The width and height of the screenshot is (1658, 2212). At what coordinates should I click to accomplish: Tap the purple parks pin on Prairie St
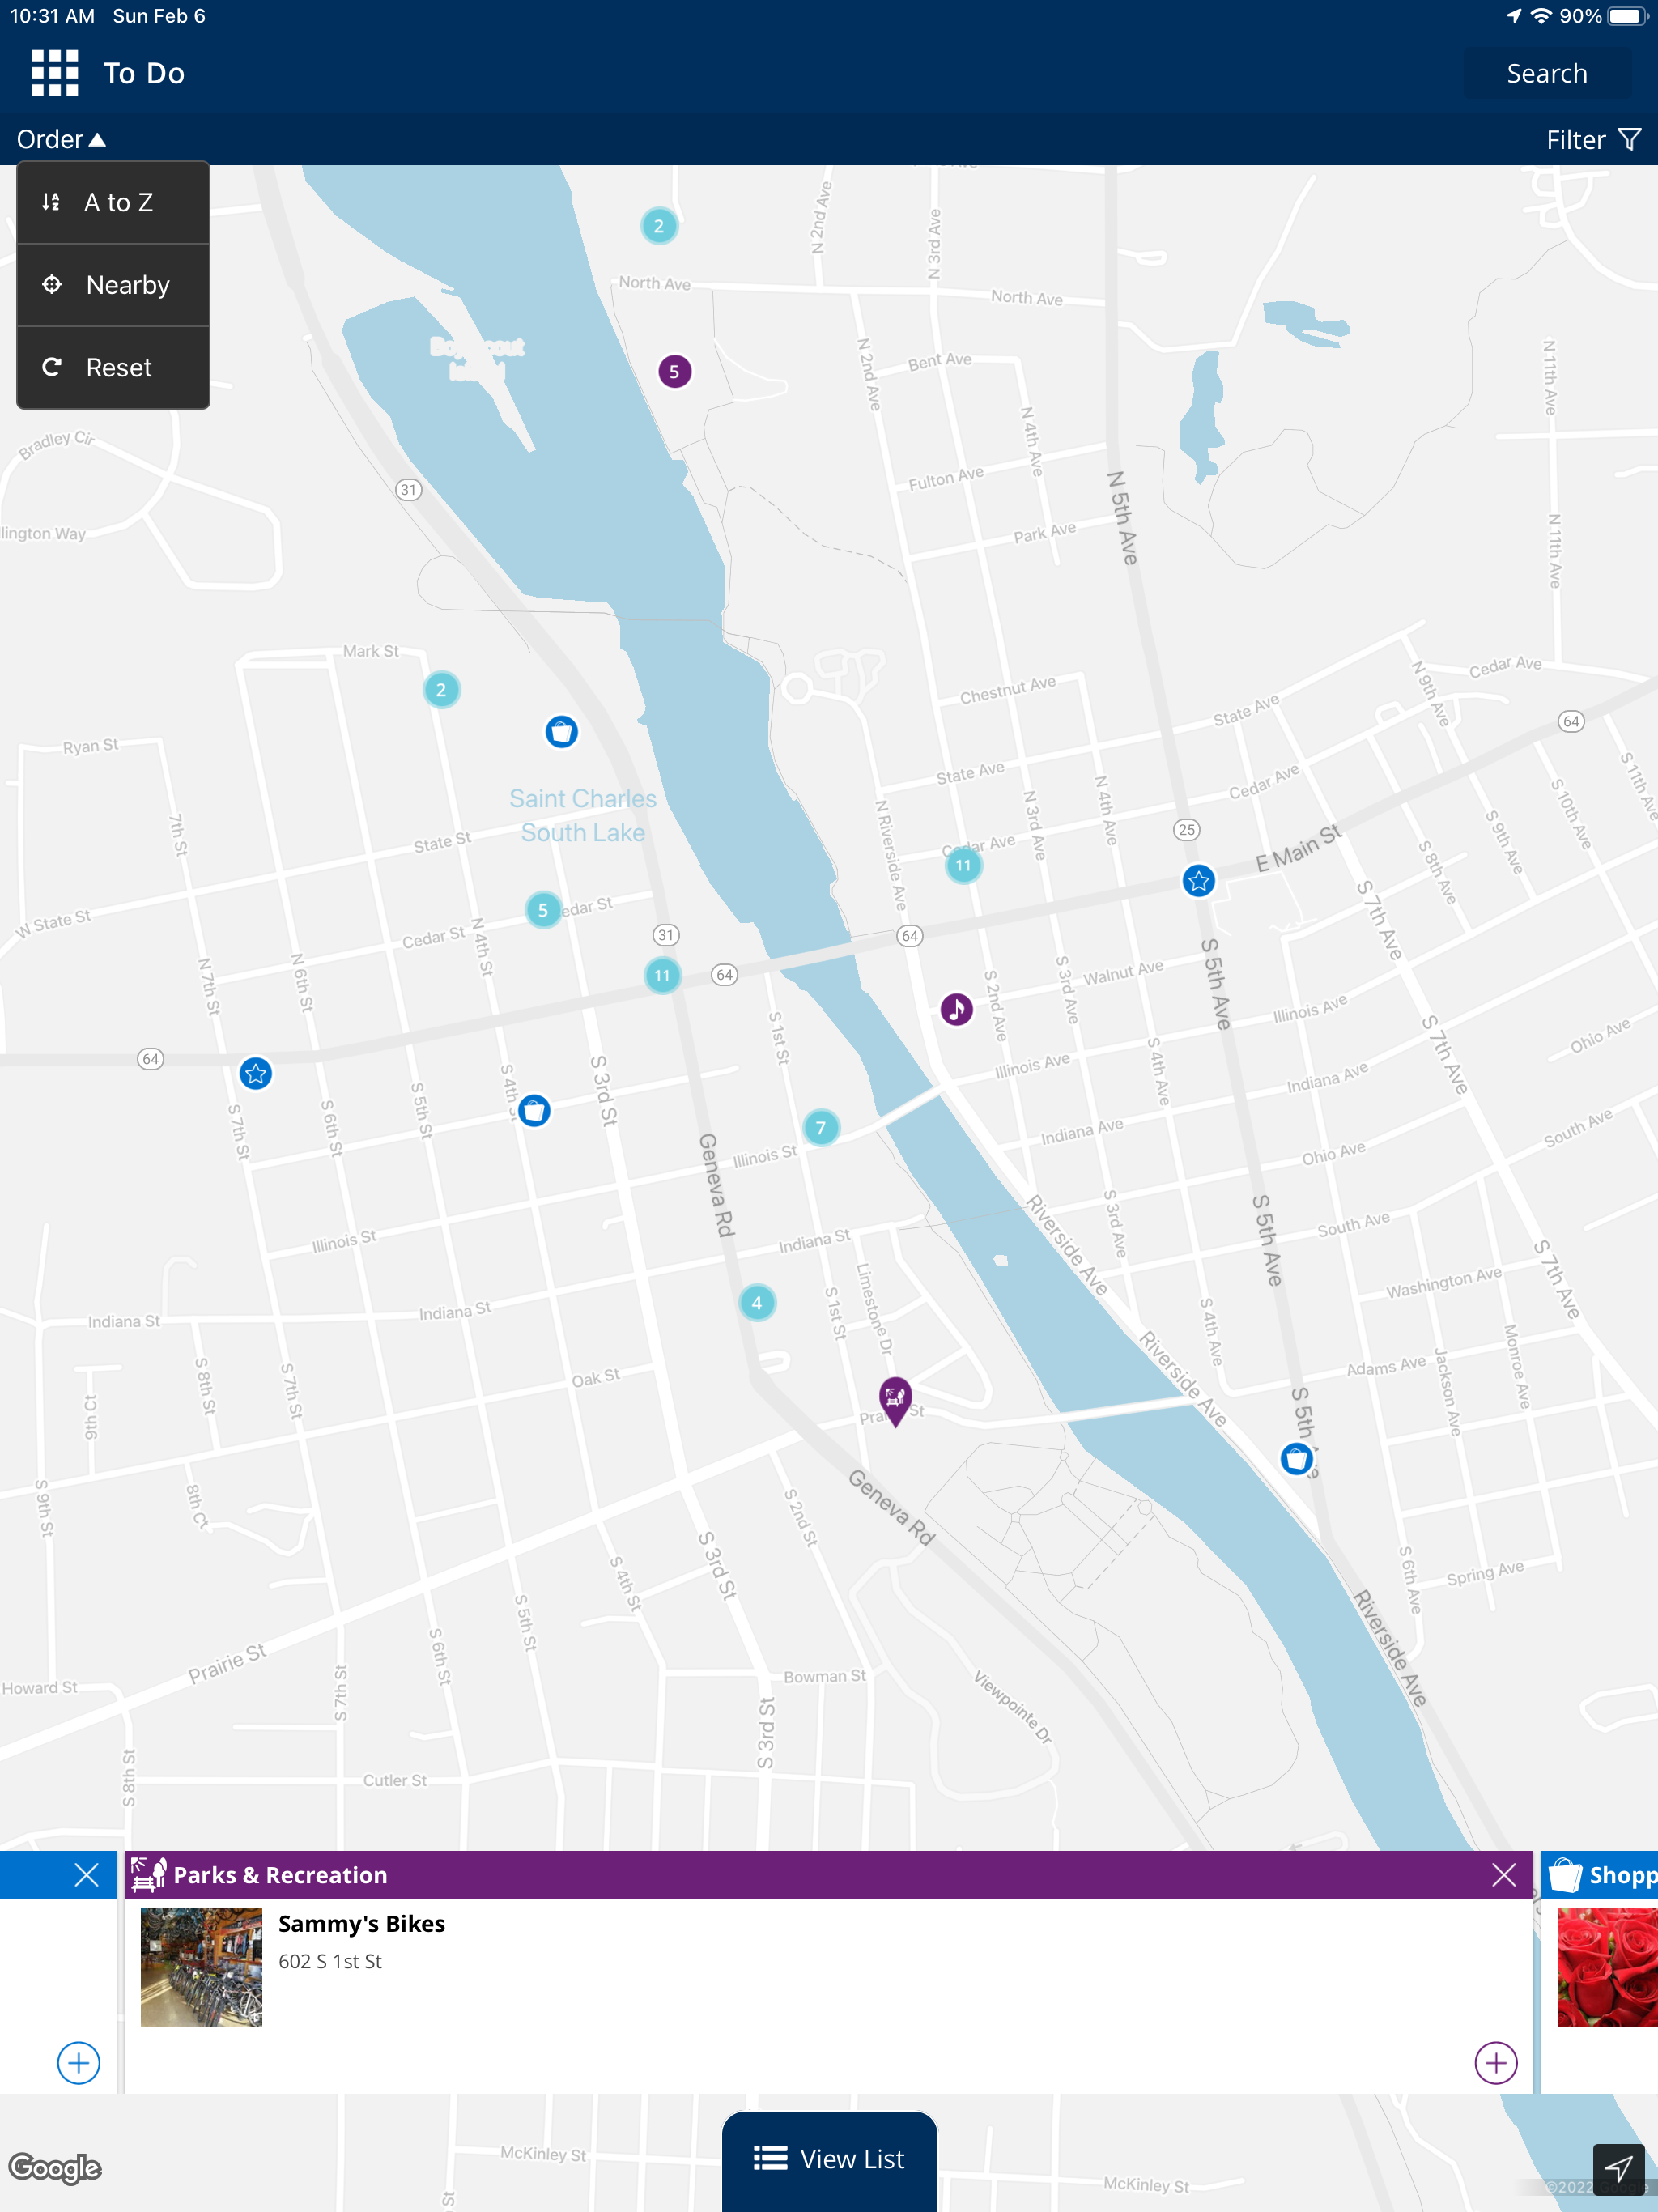[895, 1400]
